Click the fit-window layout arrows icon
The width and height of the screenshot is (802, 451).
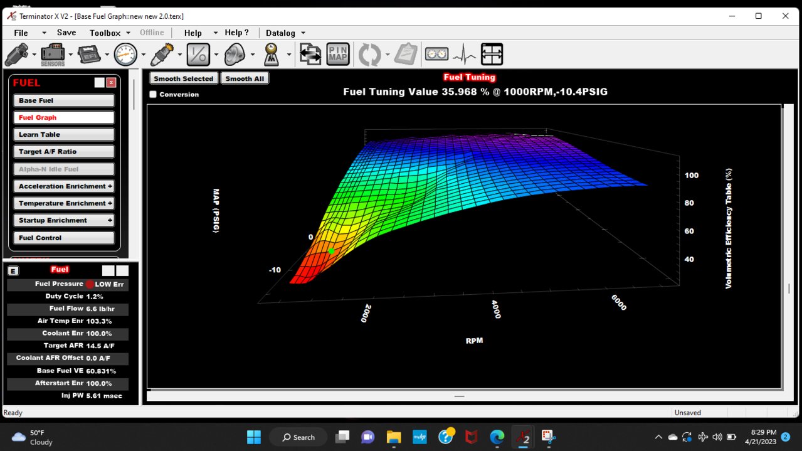point(492,55)
